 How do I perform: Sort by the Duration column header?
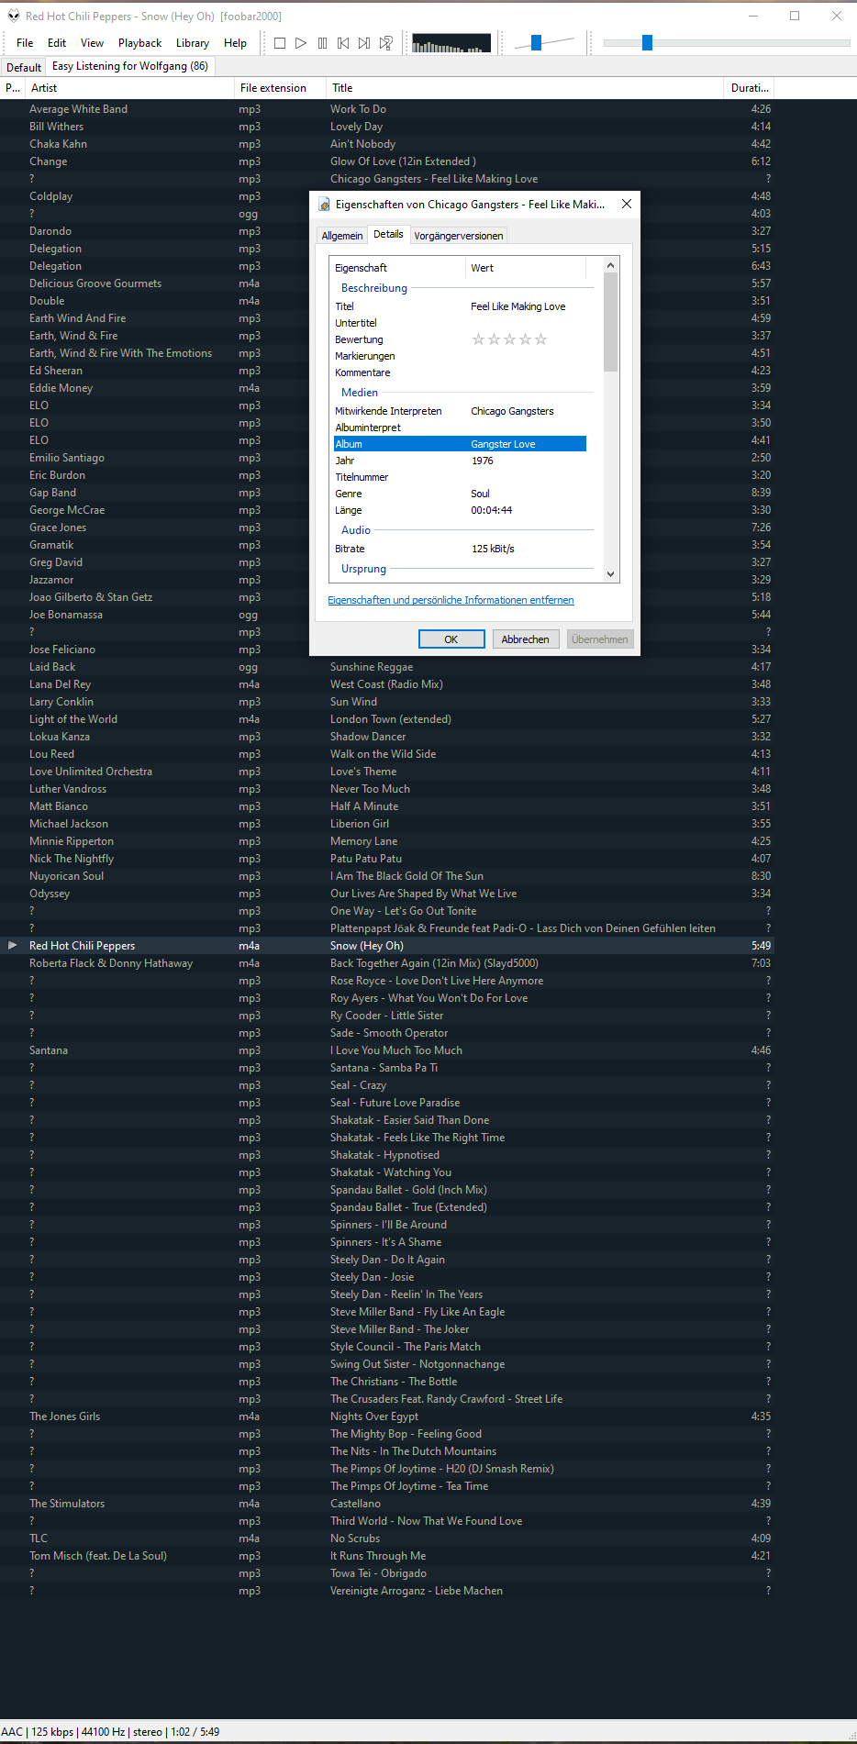(x=749, y=88)
